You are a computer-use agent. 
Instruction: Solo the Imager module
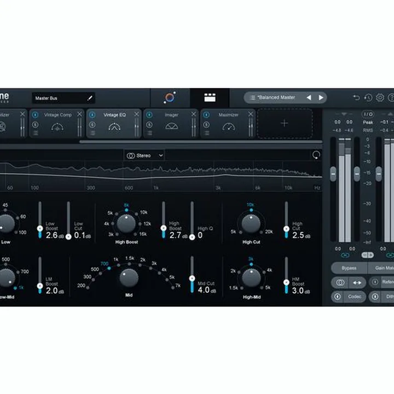click(149, 125)
